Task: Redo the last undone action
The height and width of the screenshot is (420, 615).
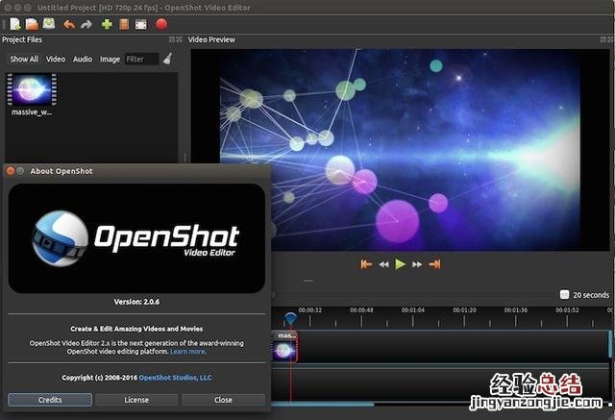Action: (86, 24)
